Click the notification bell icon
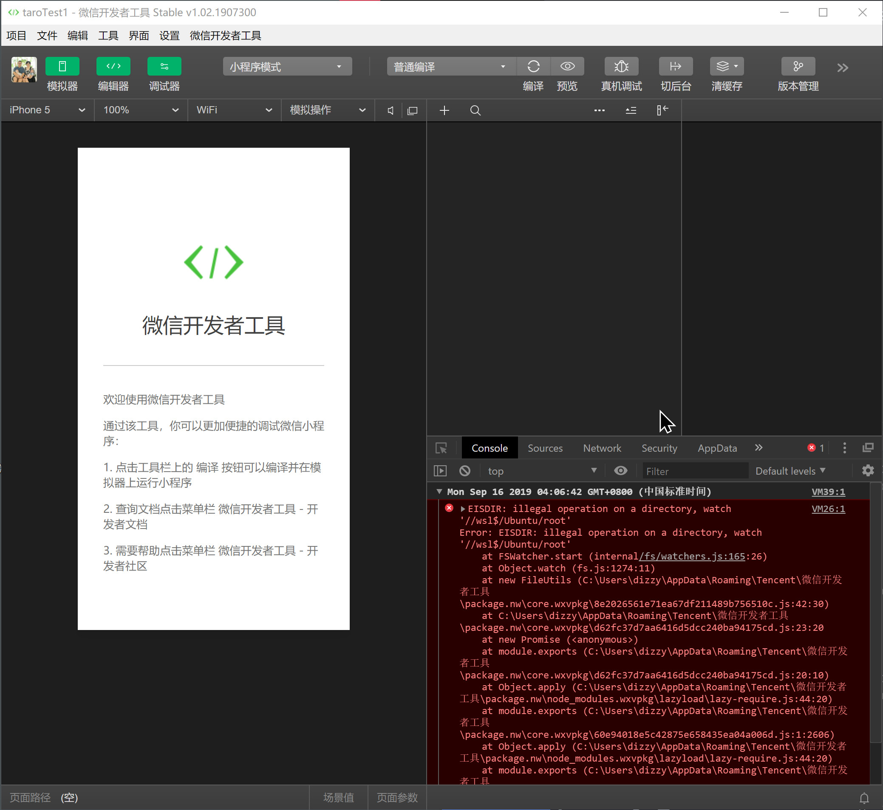The width and height of the screenshot is (883, 810). coord(864,798)
